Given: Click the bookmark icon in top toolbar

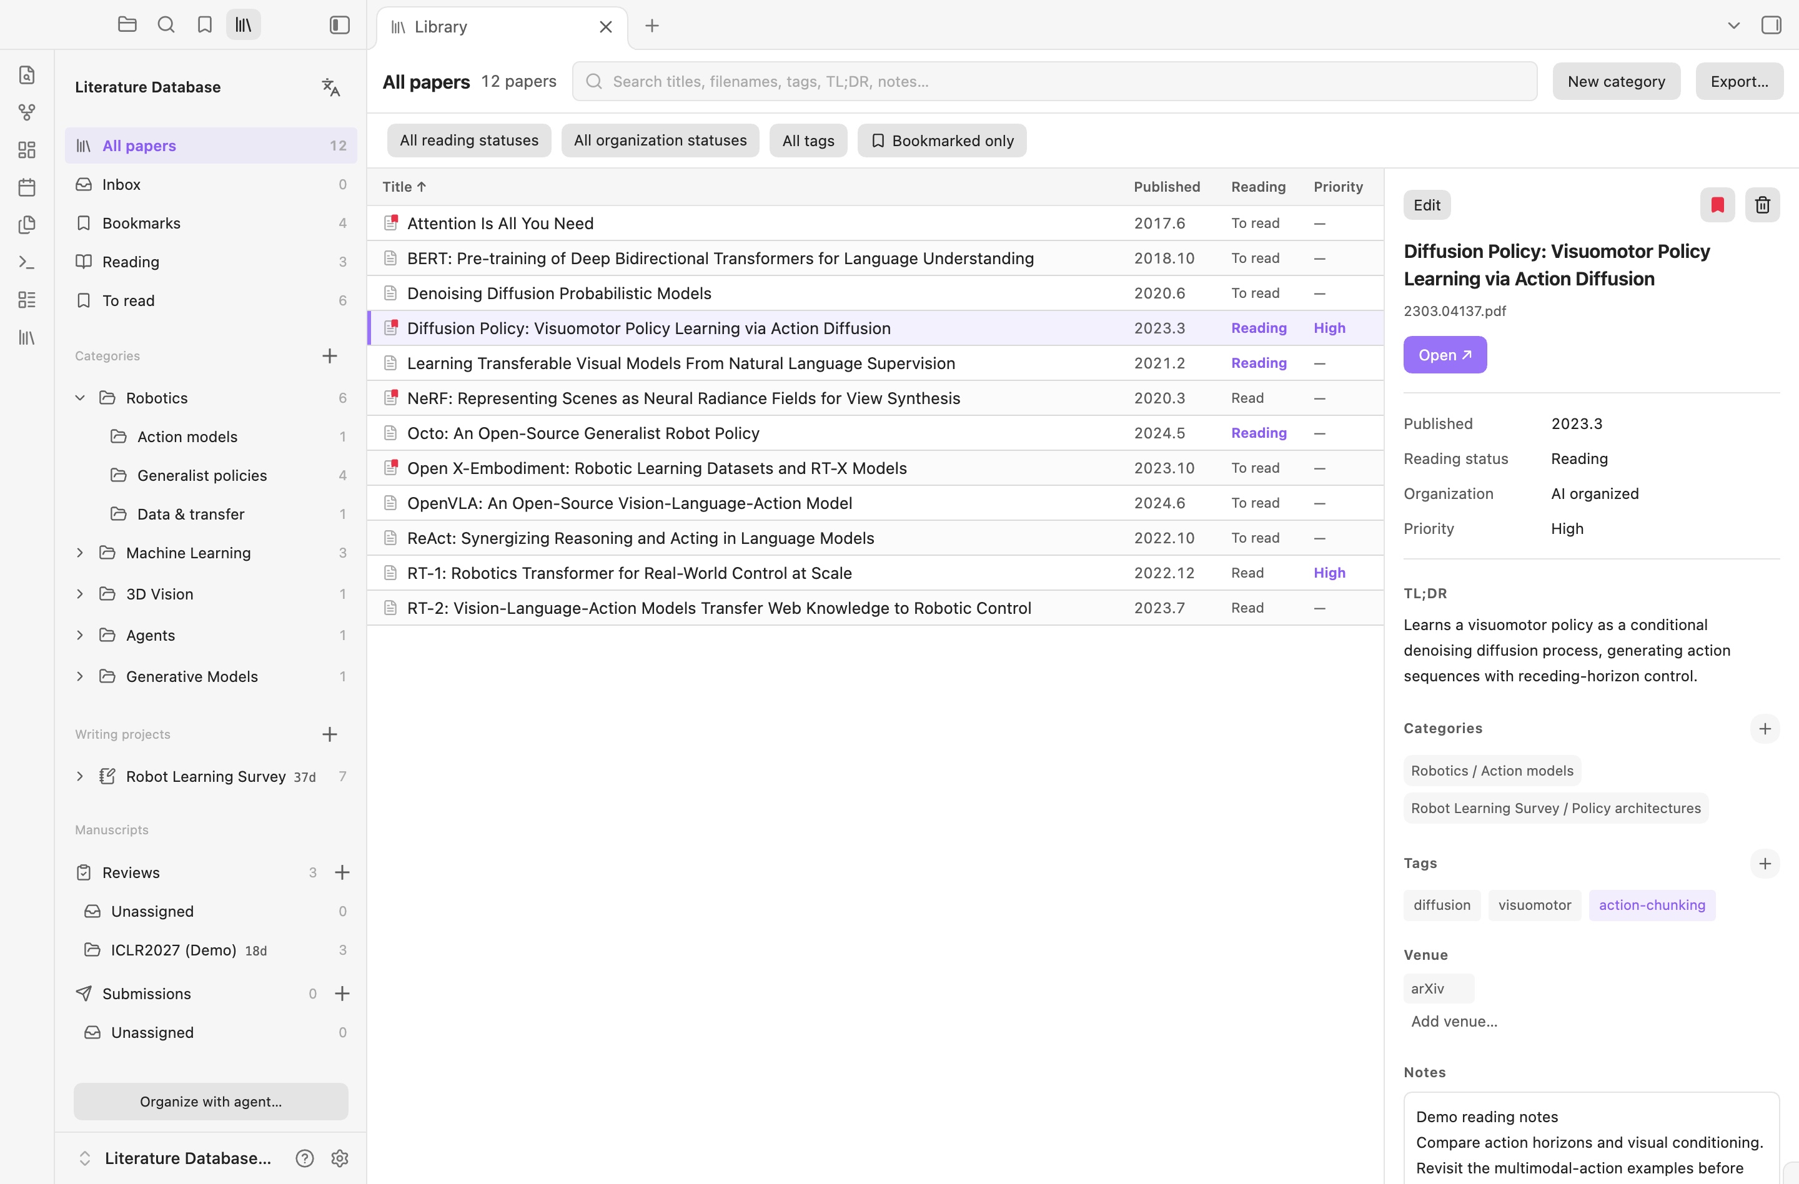Looking at the screenshot, I should (x=204, y=25).
